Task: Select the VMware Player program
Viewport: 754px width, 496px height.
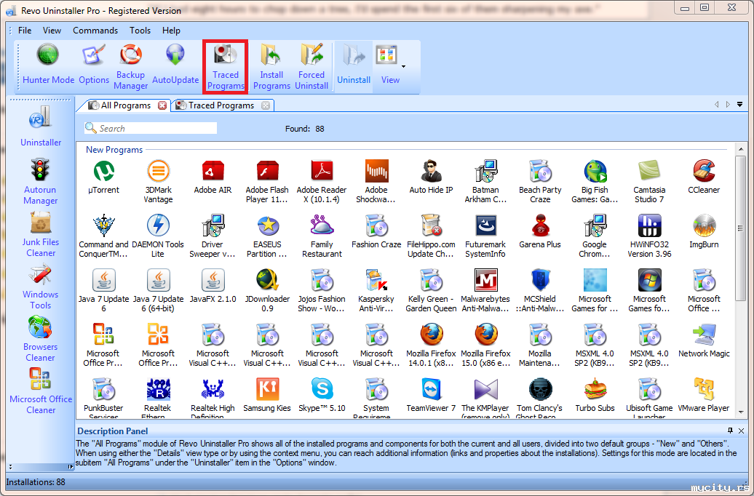Action: [704, 395]
